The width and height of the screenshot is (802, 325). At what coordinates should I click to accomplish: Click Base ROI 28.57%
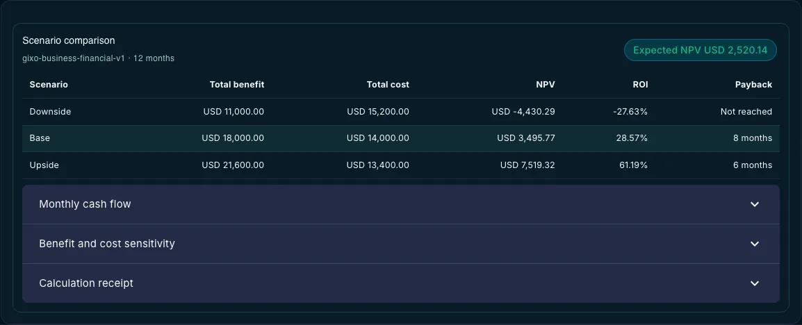[x=633, y=138]
